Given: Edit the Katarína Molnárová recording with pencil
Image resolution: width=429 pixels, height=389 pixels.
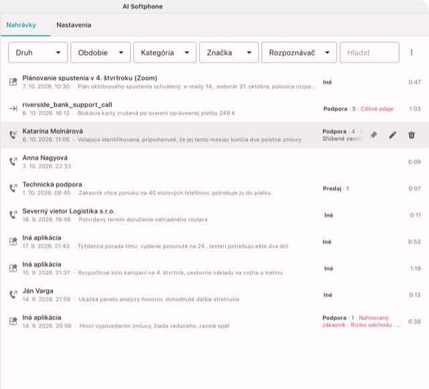Looking at the screenshot, I should [392, 135].
